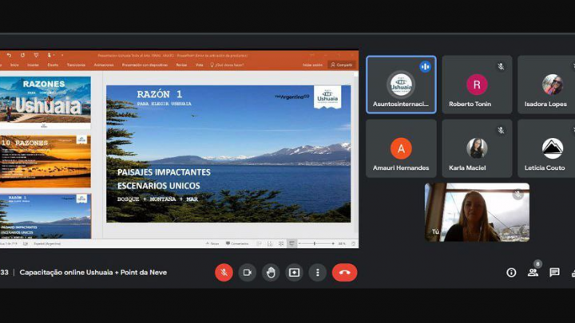Open the chat messages panel

[554, 272]
